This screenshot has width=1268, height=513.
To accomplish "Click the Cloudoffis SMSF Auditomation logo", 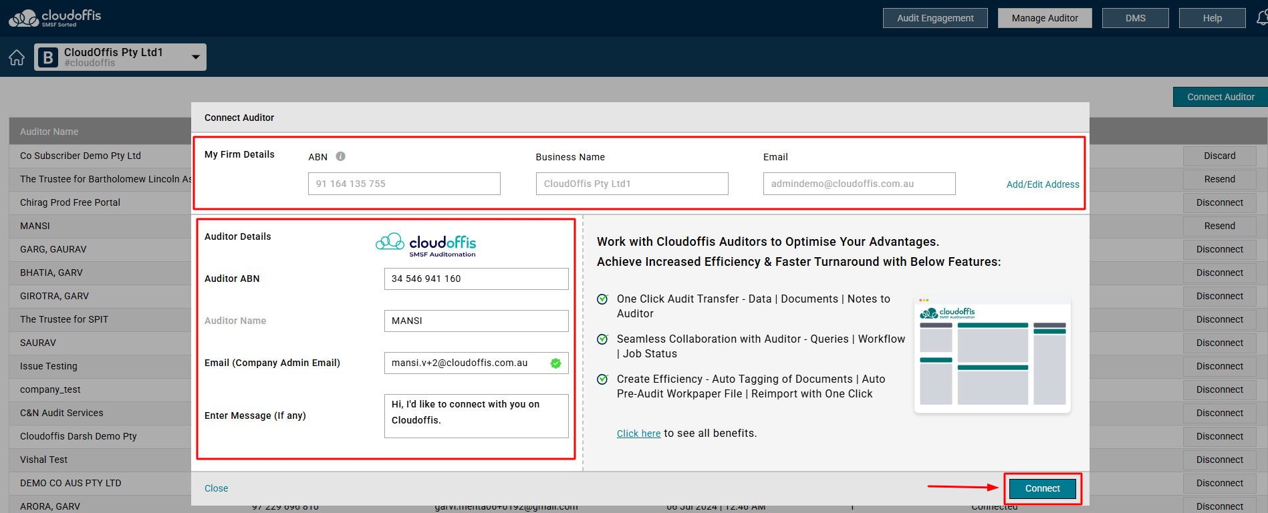I will [426, 244].
